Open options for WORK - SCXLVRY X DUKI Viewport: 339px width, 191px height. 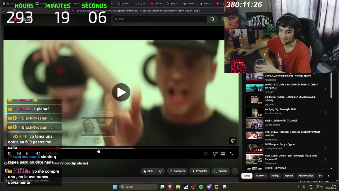(x=325, y=88)
